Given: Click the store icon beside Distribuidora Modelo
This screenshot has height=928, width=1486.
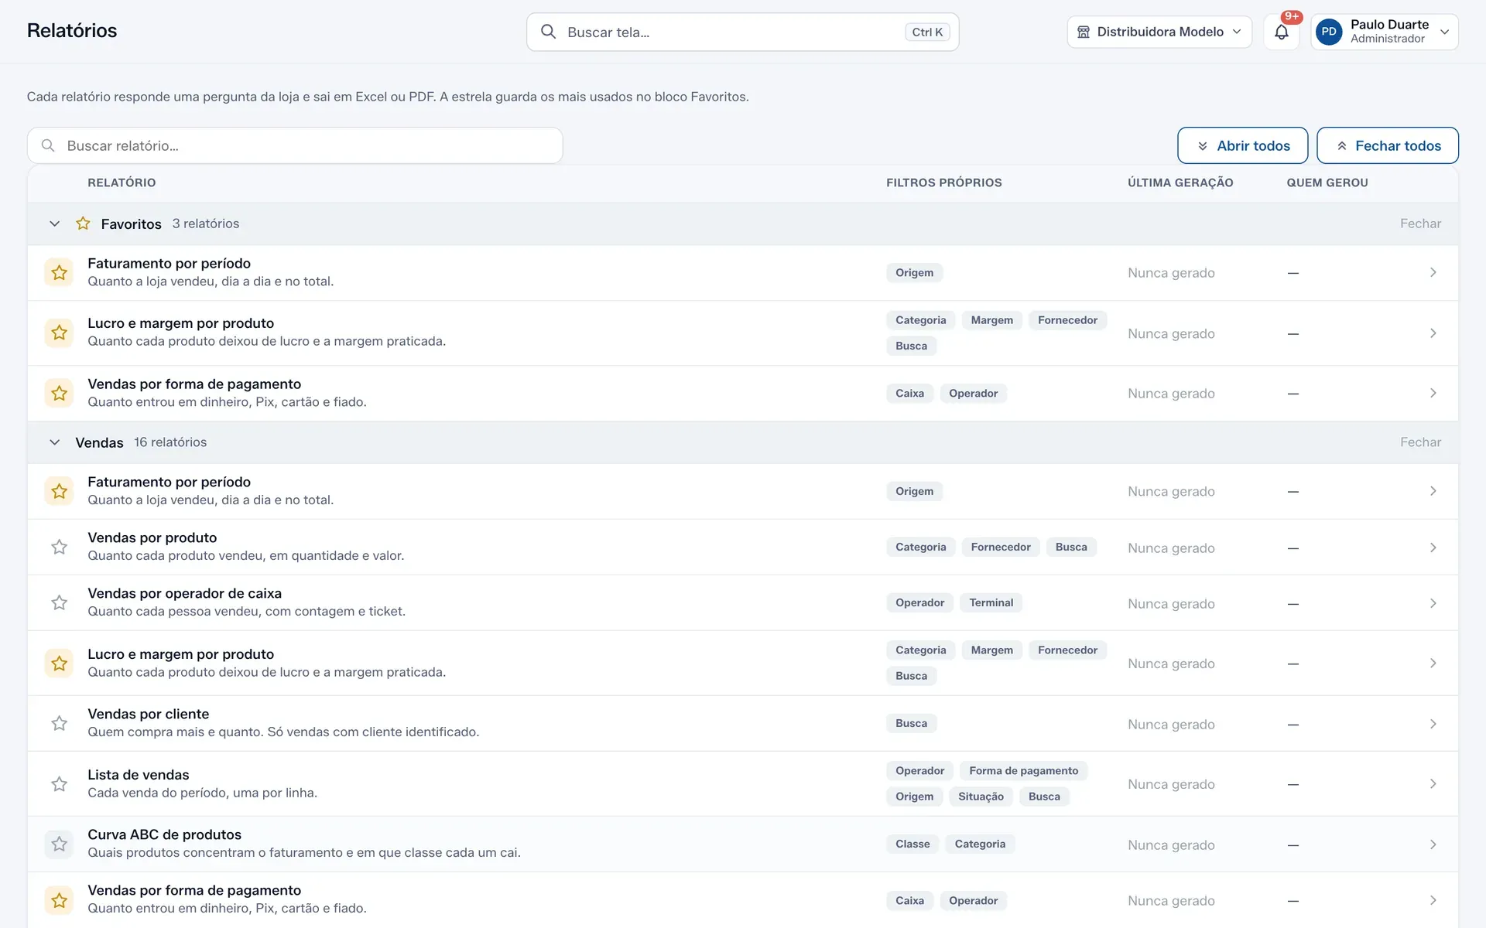Looking at the screenshot, I should coord(1083,32).
